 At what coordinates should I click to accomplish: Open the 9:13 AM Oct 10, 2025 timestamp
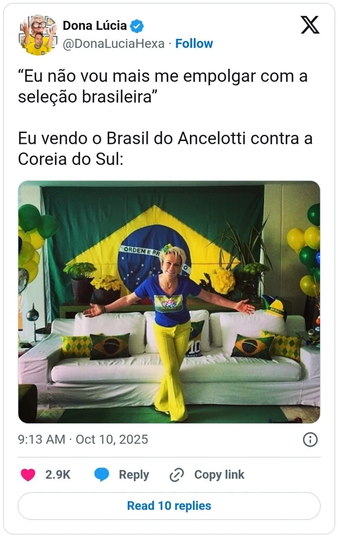(83, 439)
